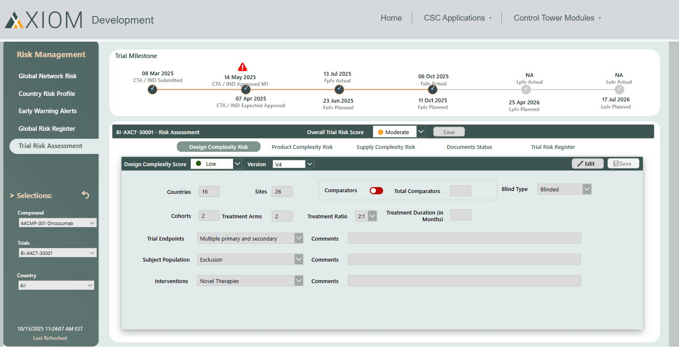Click the reset selections undo arrow
This screenshot has height=347, width=679.
pos(85,195)
